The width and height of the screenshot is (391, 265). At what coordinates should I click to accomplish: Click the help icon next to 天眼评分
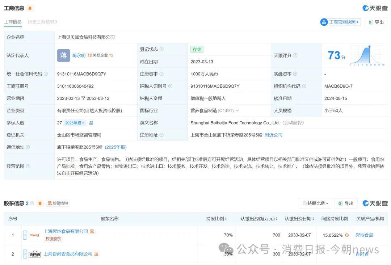coord(295,55)
